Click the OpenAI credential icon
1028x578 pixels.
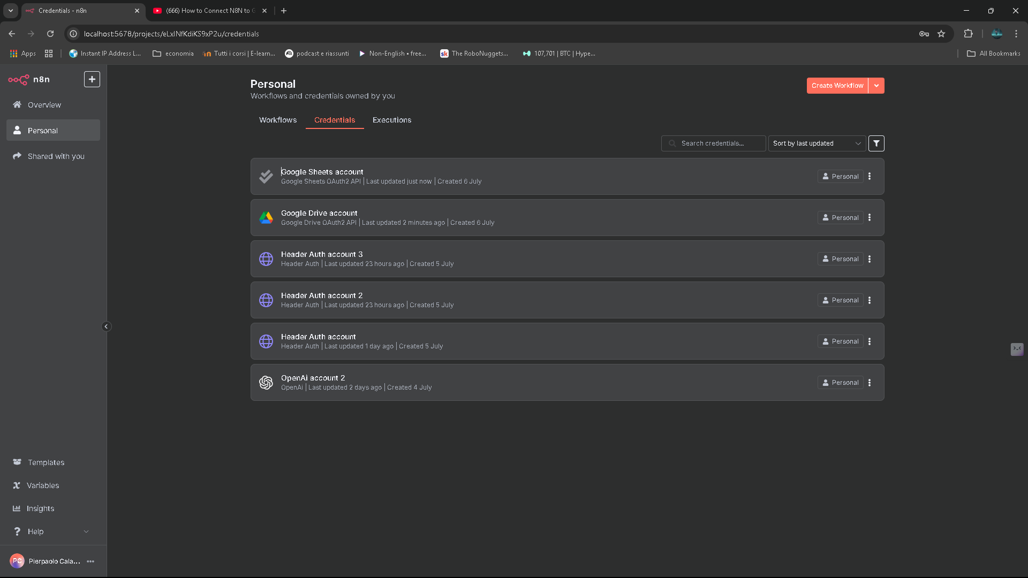point(266,382)
